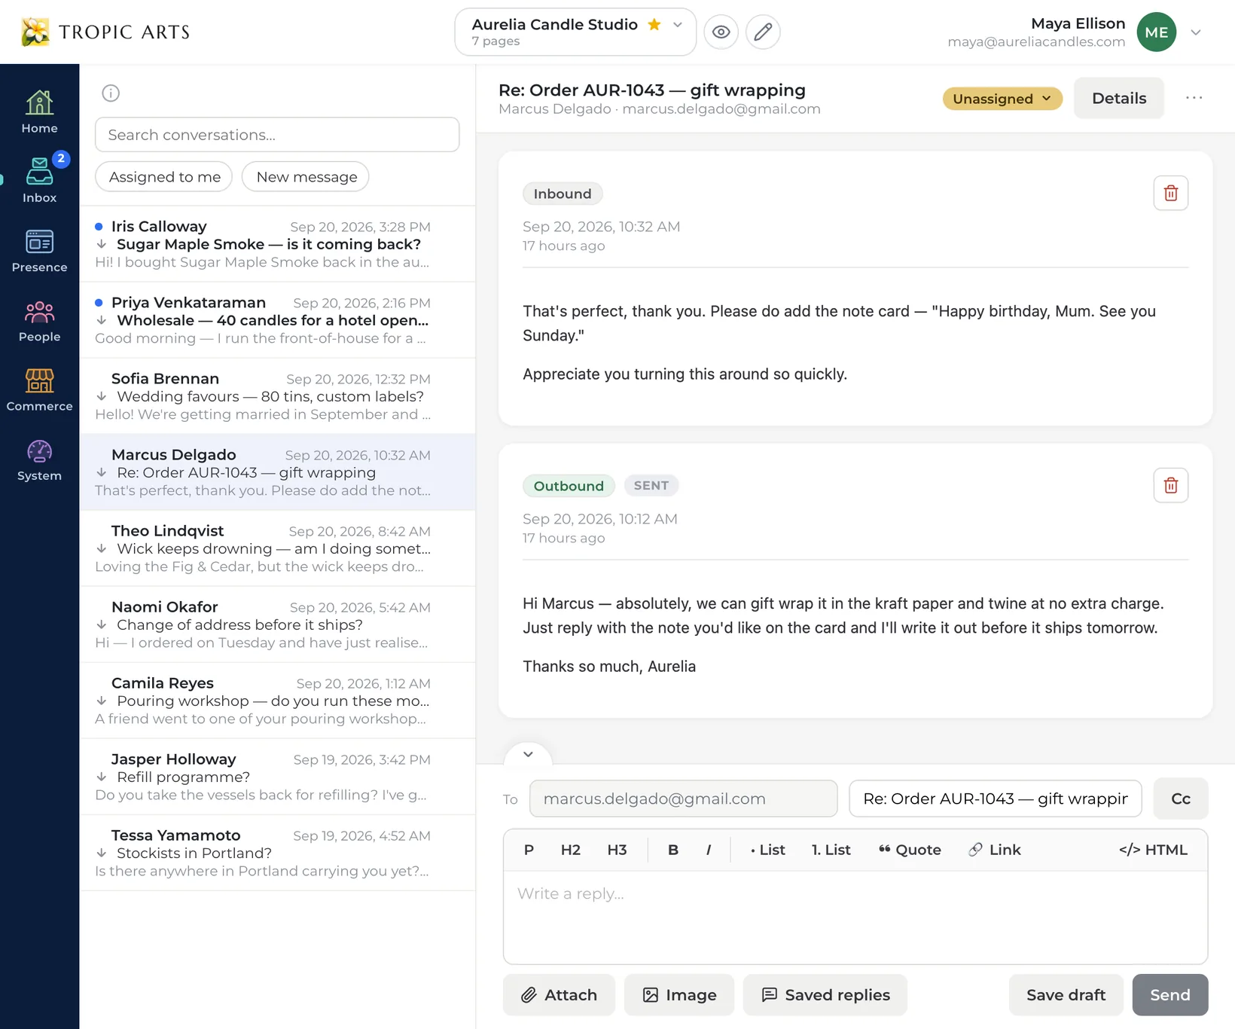Click the Search conversations field
Image resolution: width=1235 pixels, height=1029 pixels.
pyautogui.click(x=277, y=134)
